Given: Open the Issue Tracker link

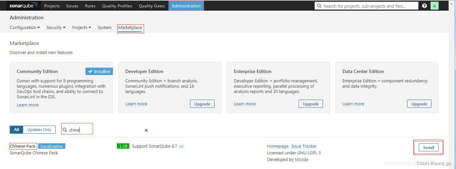Looking at the screenshot, I should [304, 146].
